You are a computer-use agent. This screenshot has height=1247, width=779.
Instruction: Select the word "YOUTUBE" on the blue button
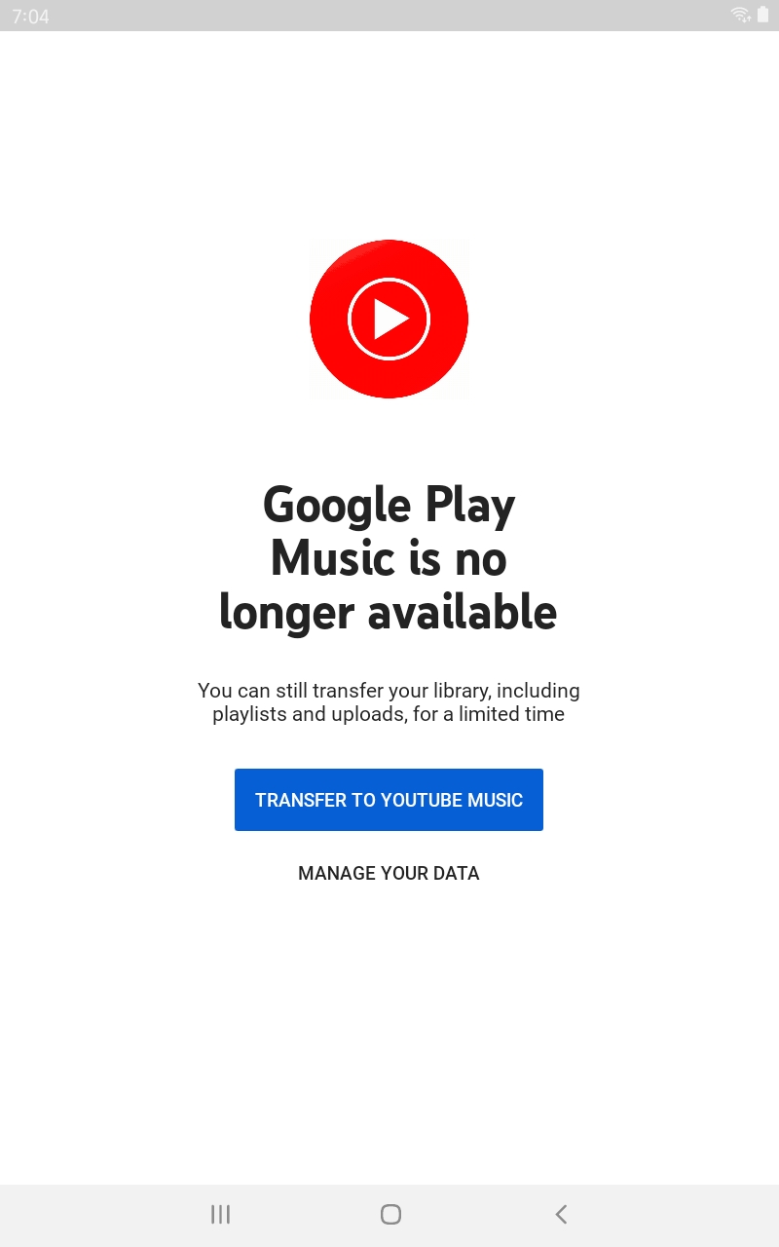[x=422, y=800]
